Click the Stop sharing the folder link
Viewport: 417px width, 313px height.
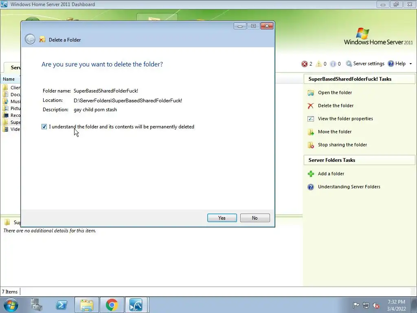(342, 145)
